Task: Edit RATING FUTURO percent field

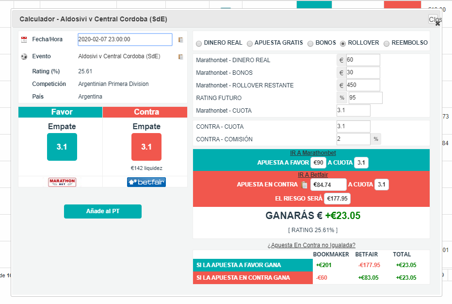Action: point(366,98)
